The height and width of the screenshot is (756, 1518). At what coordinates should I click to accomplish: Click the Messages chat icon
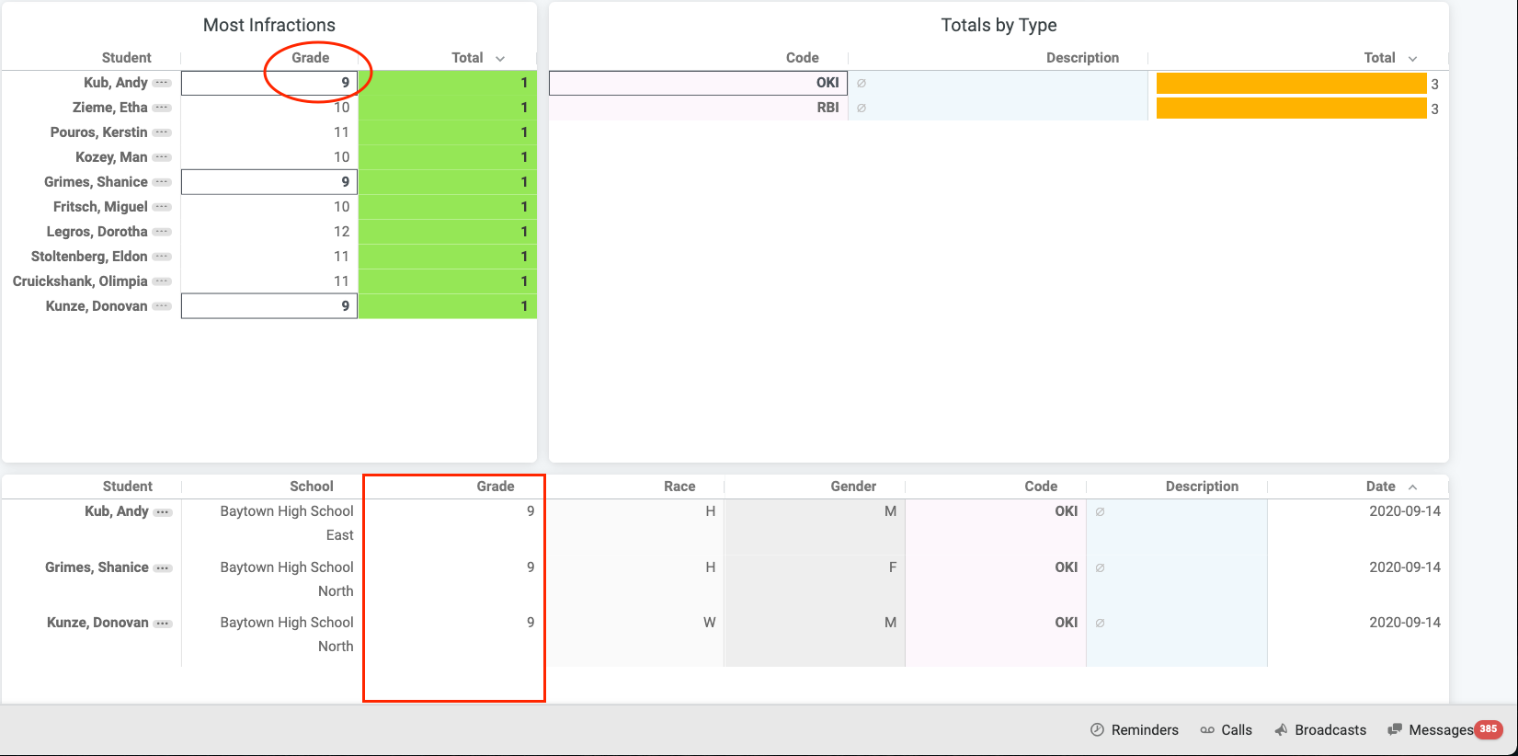point(1395,729)
